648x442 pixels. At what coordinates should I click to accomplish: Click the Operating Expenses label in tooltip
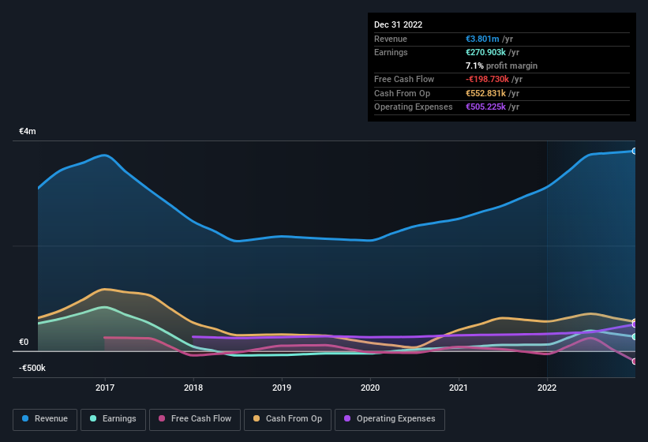414,107
